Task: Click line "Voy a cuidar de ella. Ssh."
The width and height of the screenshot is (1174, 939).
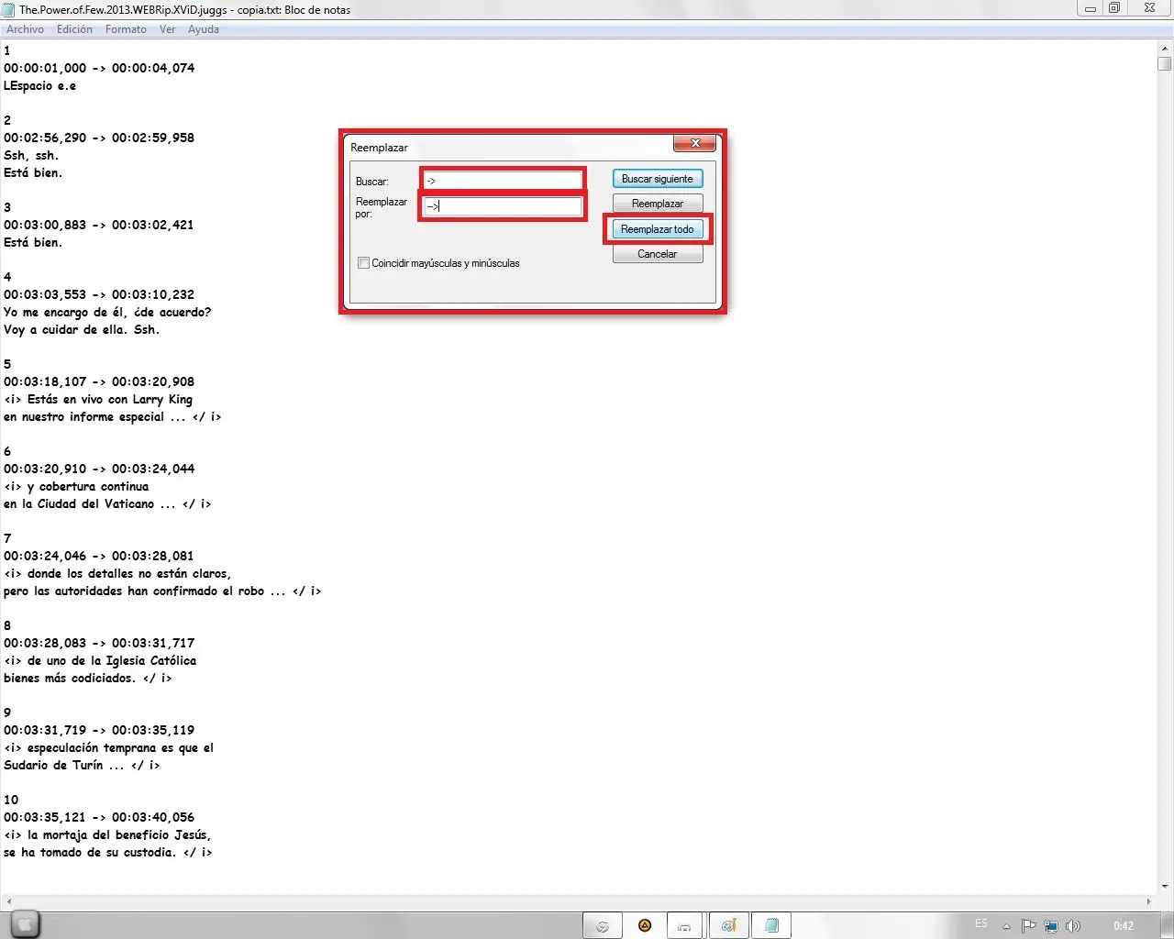Action: (82, 329)
